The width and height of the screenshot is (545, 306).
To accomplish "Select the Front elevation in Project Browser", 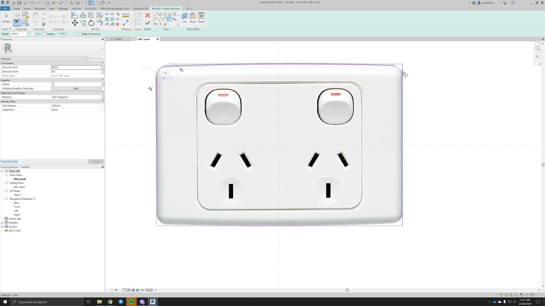I will 17,207.
